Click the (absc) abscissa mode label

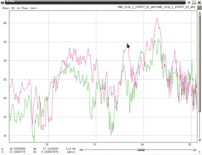71,152
